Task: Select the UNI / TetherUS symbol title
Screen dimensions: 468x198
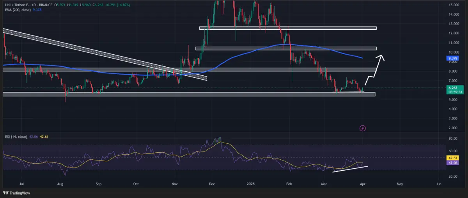Action: pos(16,5)
